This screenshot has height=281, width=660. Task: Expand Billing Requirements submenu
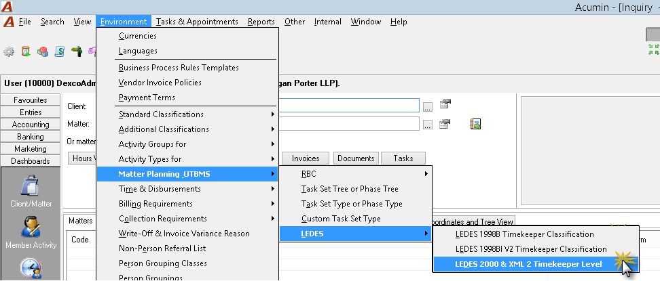click(187, 204)
